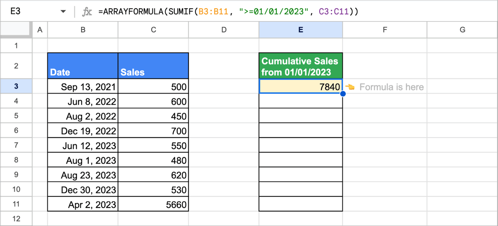Select the sales cell with 450
This screenshot has width=498, height=226.
tap(153, 116)
